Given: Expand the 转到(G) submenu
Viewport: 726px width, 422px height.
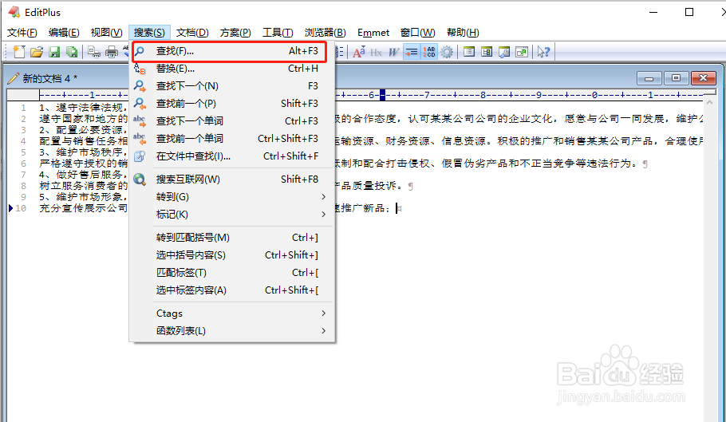Looking at the screenshot, I should click(x=232, y=197).
